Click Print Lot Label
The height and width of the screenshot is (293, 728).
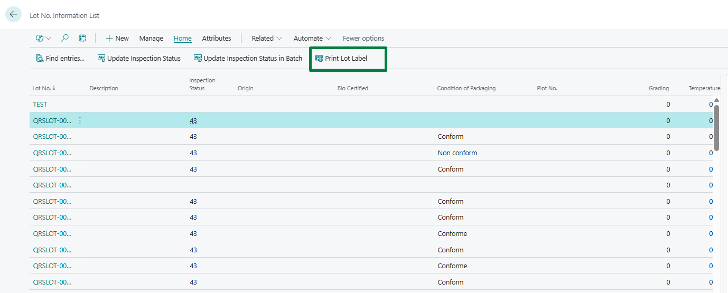[341, 58]
